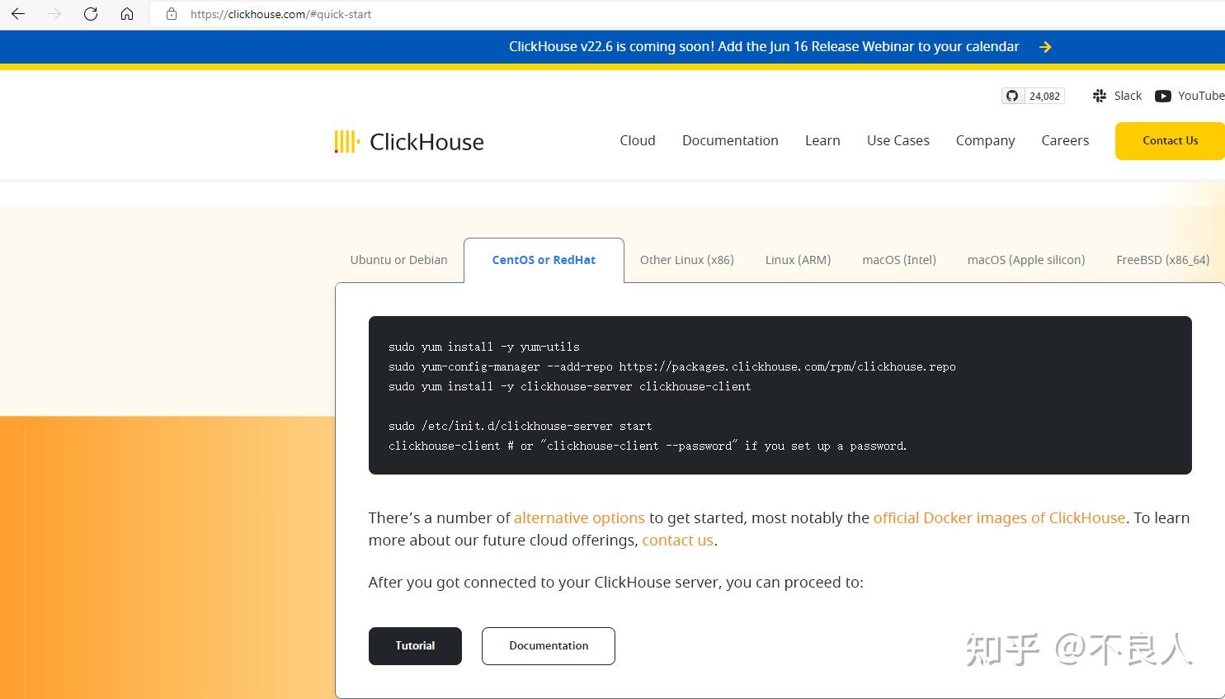Click the ClickHouse logo

click(x=408, y=141)
